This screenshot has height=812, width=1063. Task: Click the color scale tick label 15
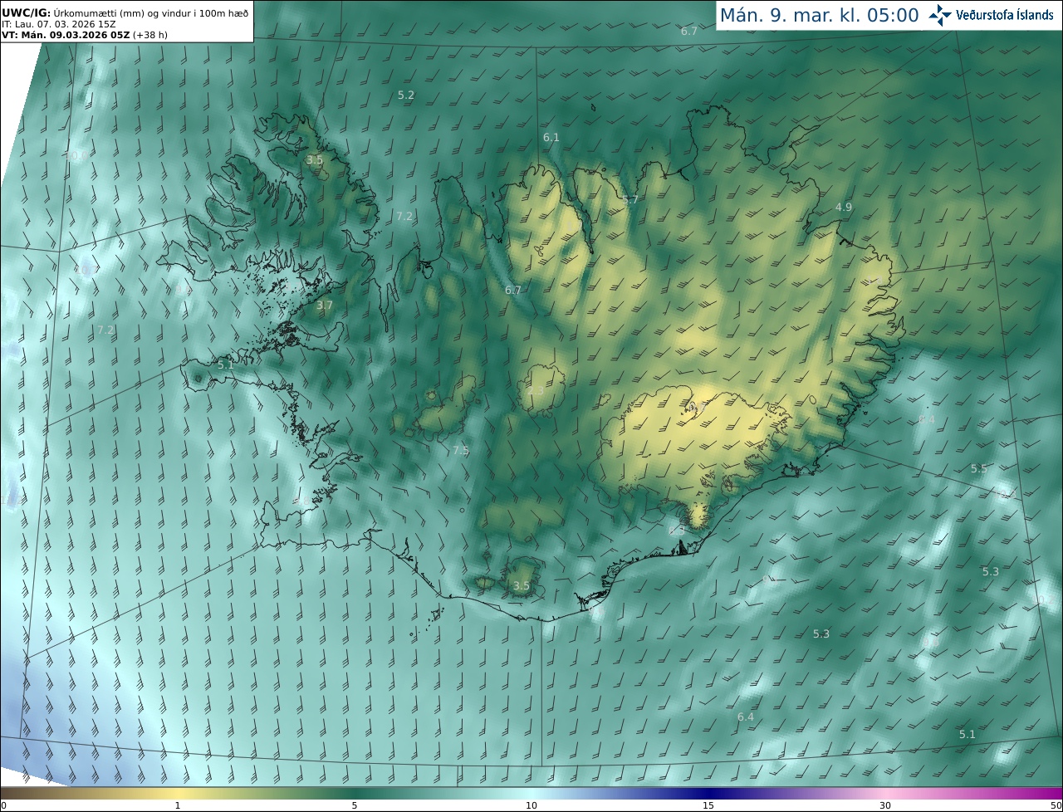point(708,805)
